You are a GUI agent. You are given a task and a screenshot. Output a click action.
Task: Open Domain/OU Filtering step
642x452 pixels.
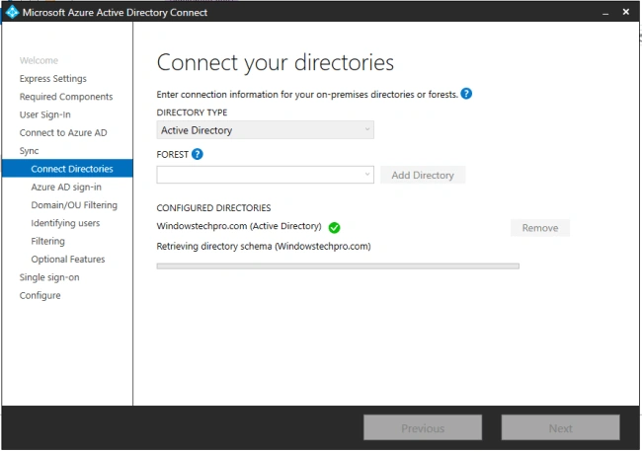pos(74,205)
